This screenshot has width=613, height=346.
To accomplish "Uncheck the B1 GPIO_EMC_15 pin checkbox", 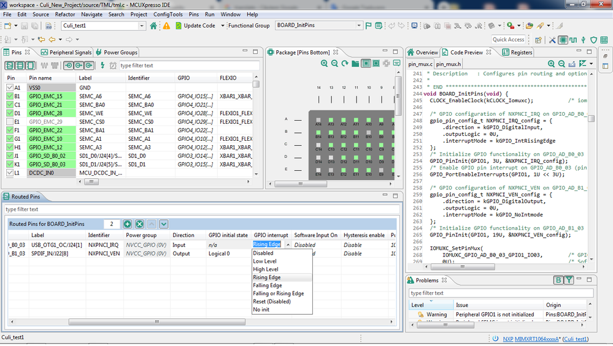I will click(9, 97).
